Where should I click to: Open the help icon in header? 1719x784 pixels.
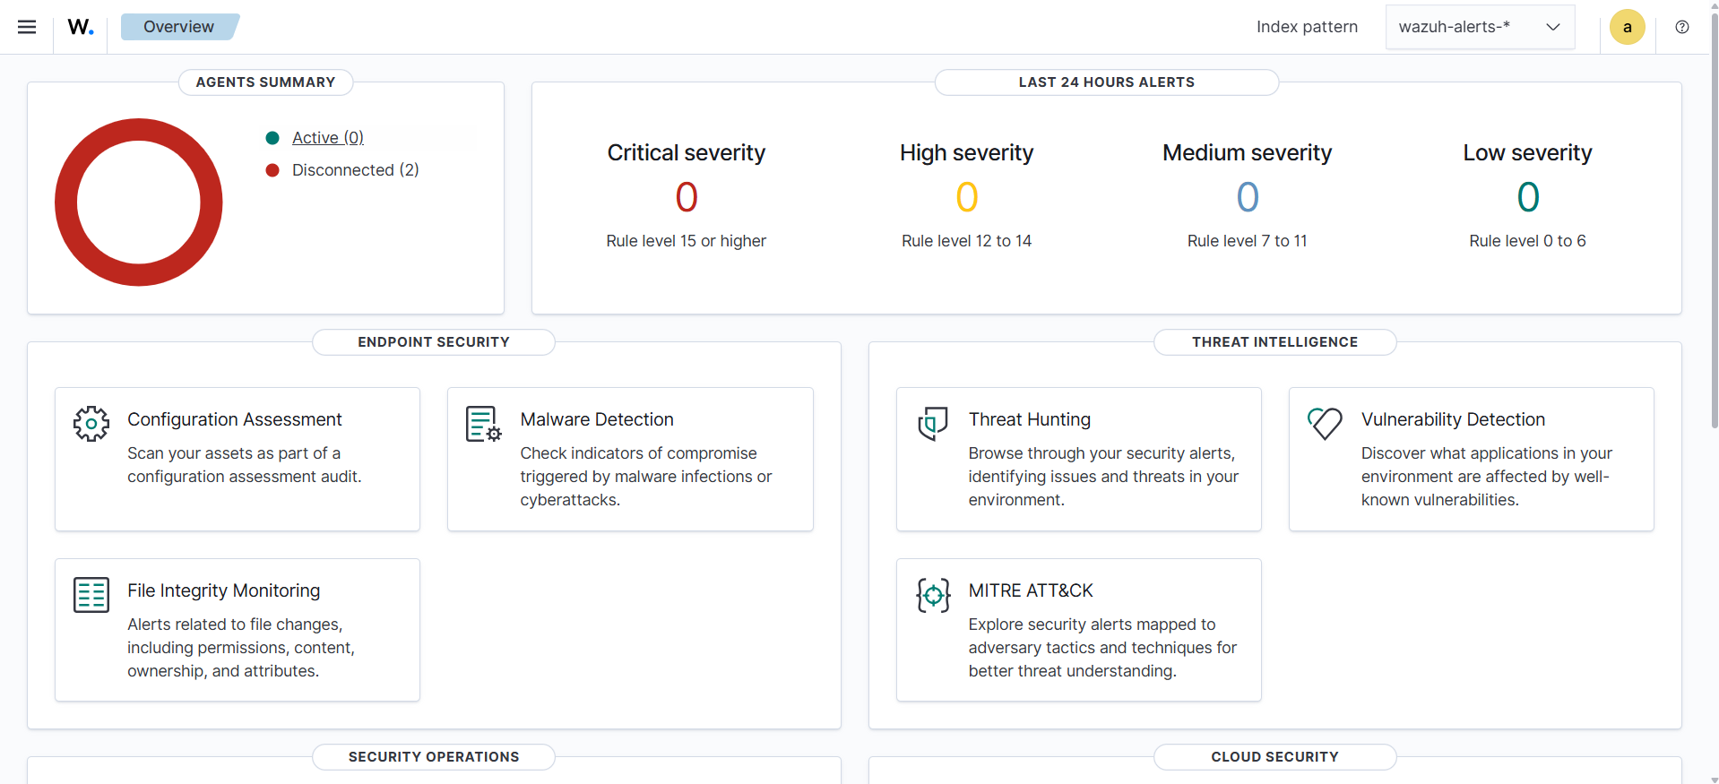tap(1682, 27)
